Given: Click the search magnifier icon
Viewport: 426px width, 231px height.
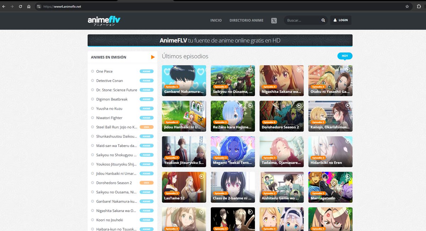Looking at the screenshot, I should click(x=323, y=20).
